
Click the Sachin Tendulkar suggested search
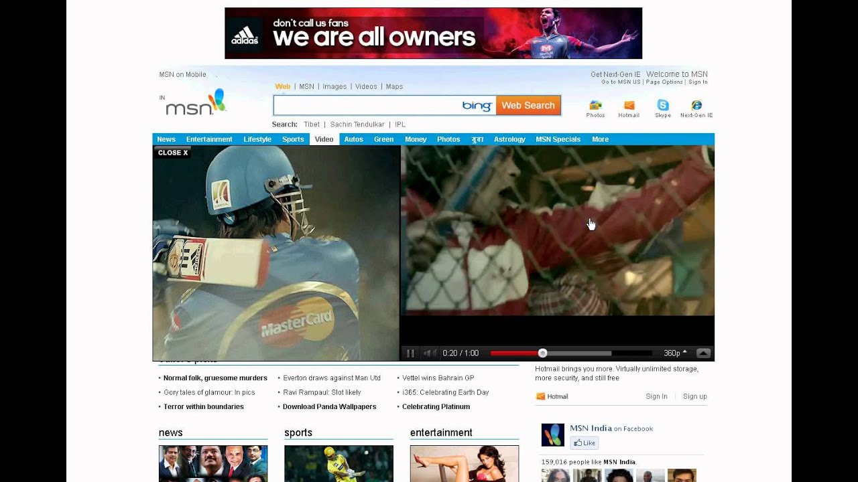pos(357,125)
